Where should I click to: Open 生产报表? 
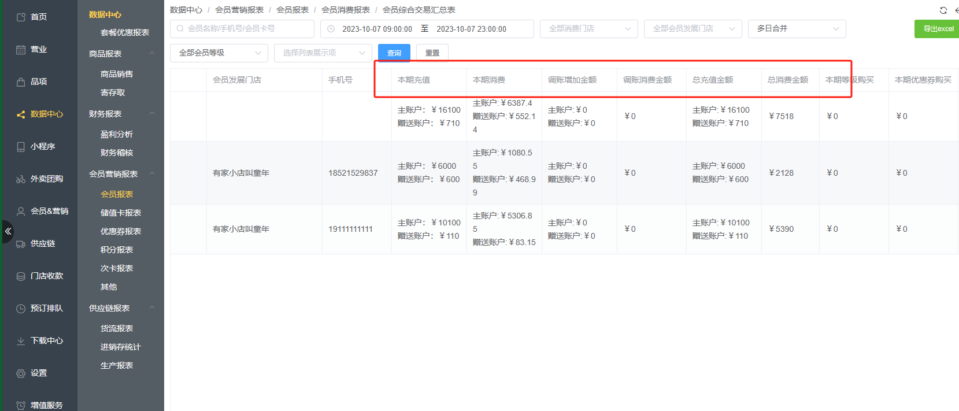coord(117,365)
